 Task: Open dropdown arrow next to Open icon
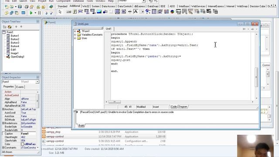pyautogui.click(x=16, y=7)
